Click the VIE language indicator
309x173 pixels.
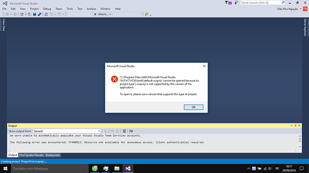pyautogui.click(x=277, y=169)
